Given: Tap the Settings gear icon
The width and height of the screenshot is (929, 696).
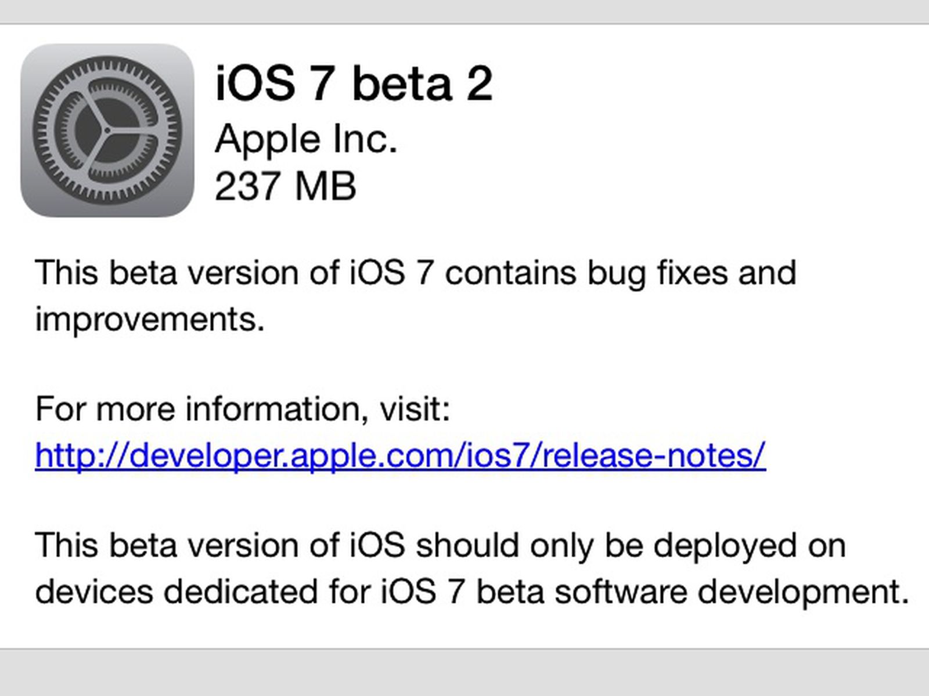Looking at the screenshot, I should tap(107, 130).
